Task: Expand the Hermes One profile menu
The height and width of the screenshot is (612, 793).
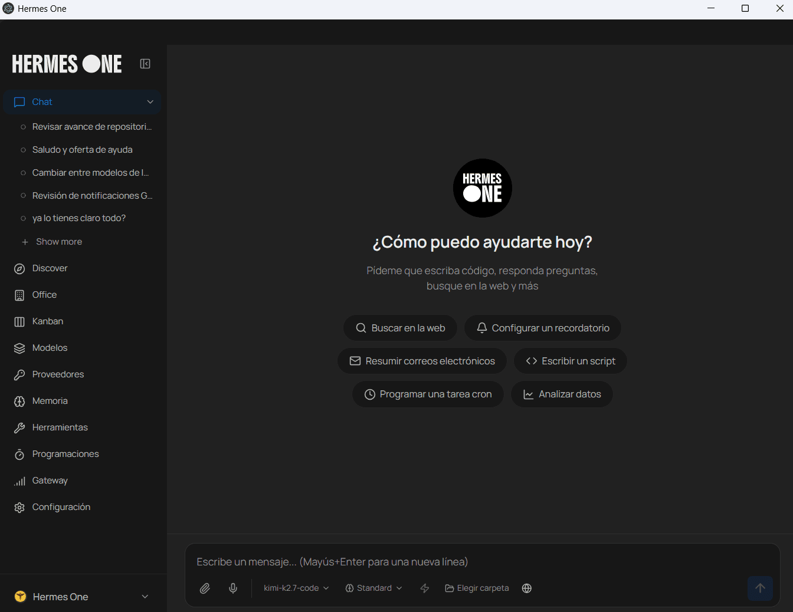Action: click(x=145, y=597)
